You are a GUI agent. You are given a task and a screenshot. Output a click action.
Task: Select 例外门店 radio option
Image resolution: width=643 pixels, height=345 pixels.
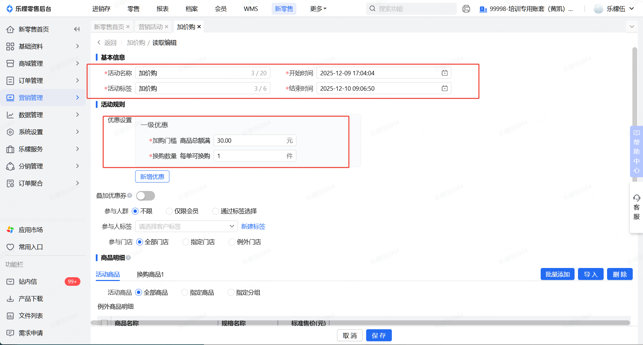pyautogui.click(x=232, y=242)
